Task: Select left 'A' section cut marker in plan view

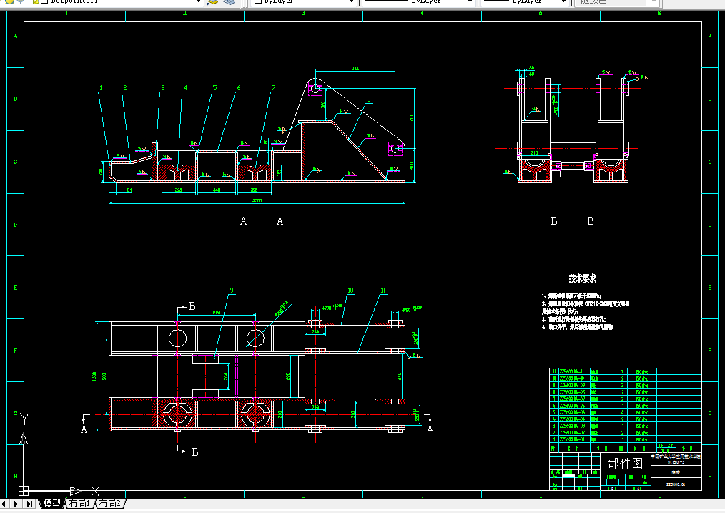Action: tap(84, 429)
